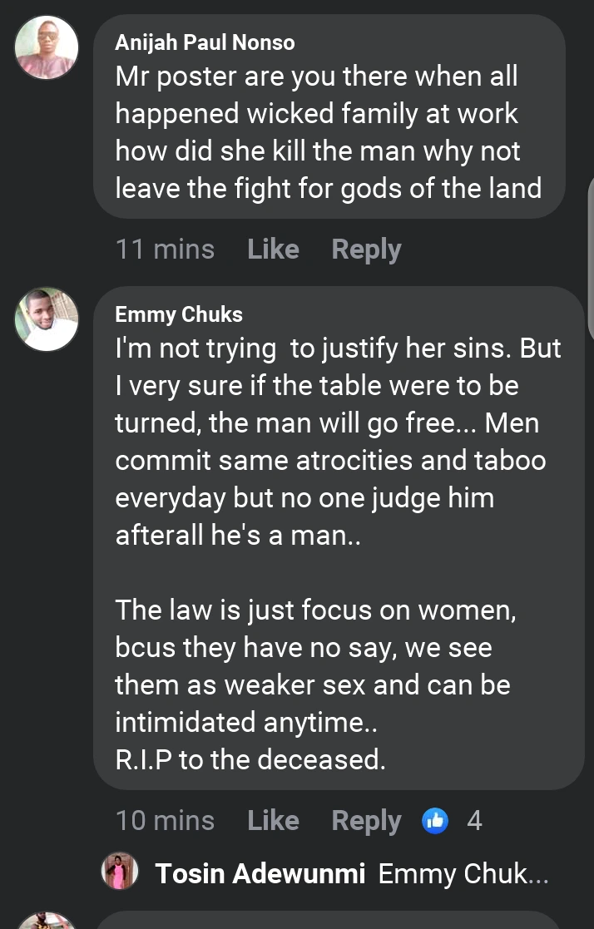Reply to Emmy Chuks' comment
Image resolution: width=594 pixels, height=929 pixels.
click(x=366, y=821)
